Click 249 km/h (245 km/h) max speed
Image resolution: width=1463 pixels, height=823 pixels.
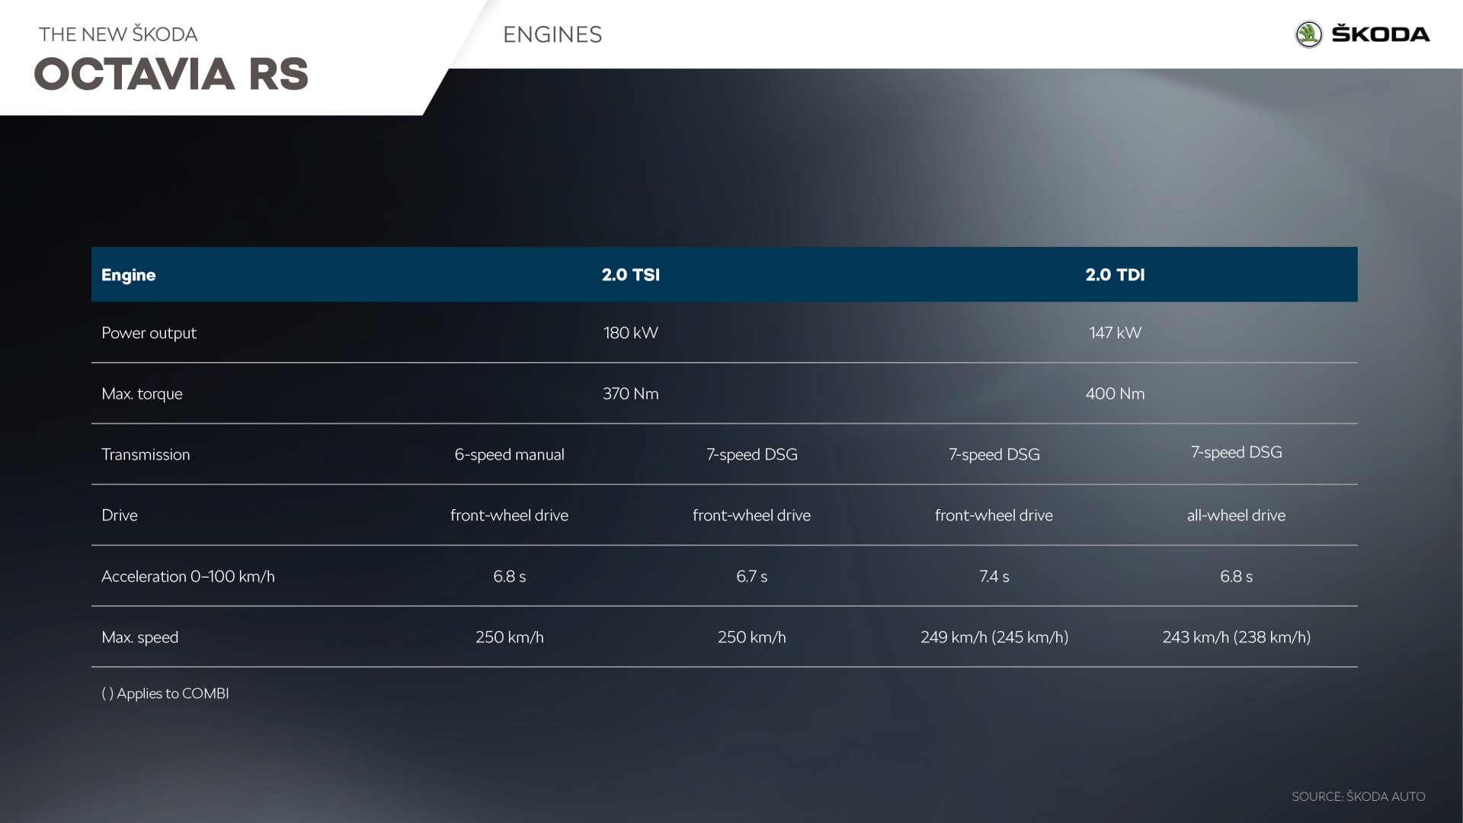point(994,638)
